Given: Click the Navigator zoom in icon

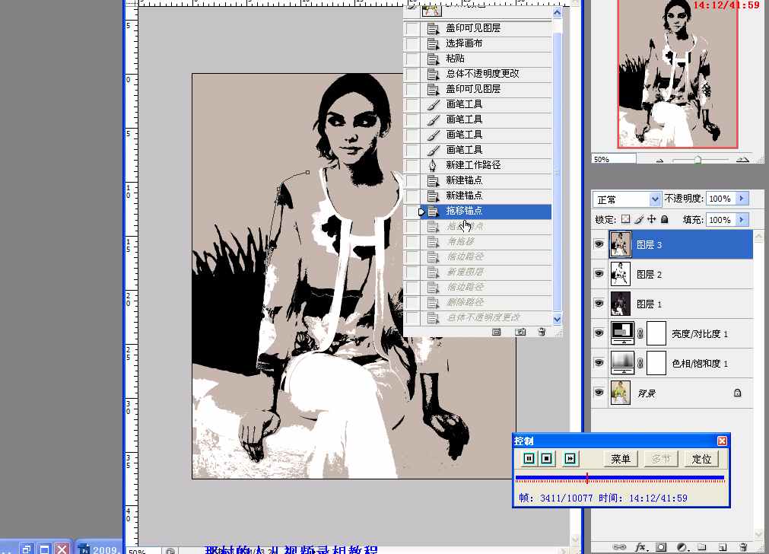Looking at the screenshot, I should coord(742,160).
